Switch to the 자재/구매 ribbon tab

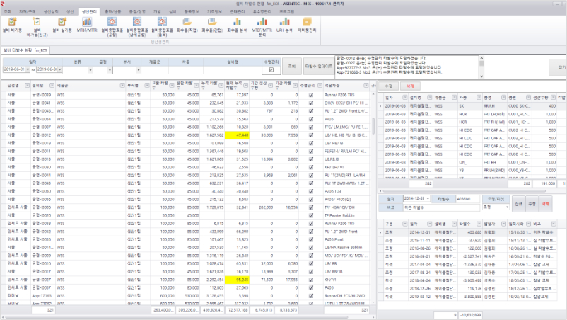(x=28, y=11)
